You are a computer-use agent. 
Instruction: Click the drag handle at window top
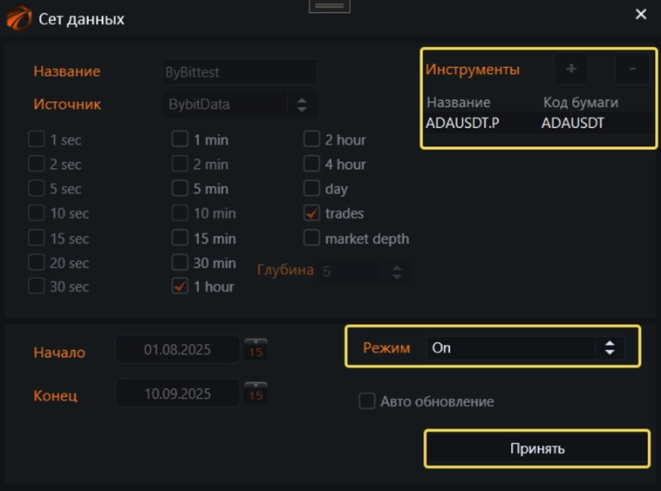coord(330,6)
